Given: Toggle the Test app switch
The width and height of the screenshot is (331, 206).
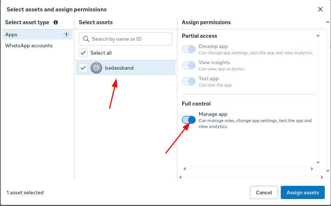Looking at the screenshot, I should (x=189, y=81).
